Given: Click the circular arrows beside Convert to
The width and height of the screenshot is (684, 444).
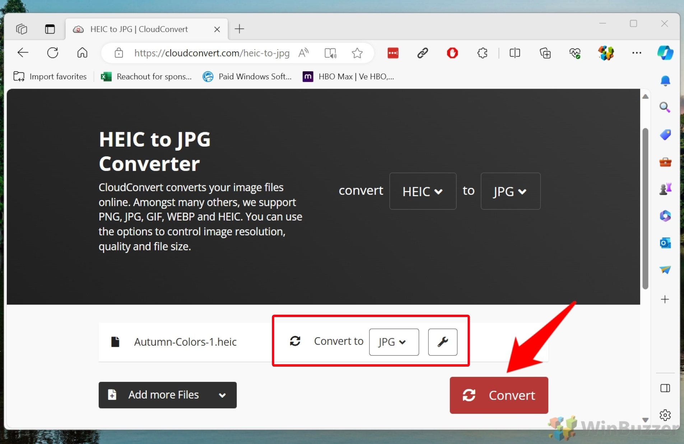Looking at the screenshot, I should (295, 341).
